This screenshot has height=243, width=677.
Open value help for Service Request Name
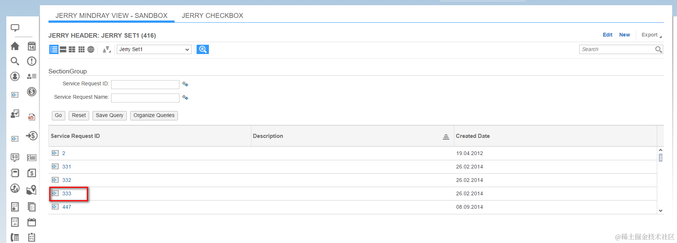pyautogui.click(x=185, y=98)
